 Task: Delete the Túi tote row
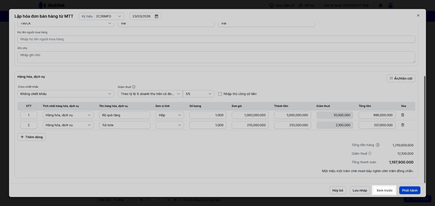coord(403,125)
